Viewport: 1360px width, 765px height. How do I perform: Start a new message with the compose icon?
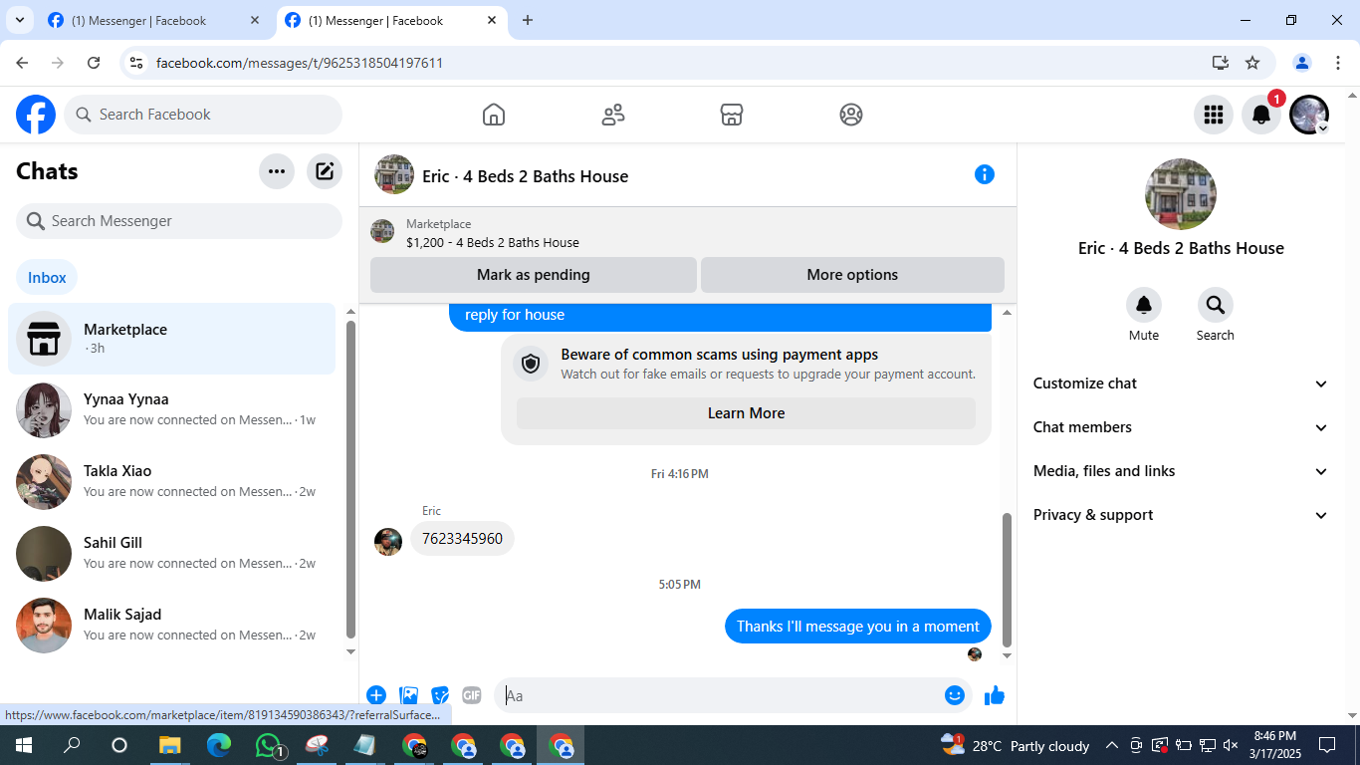[x=325, y=171]
